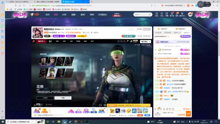This screenshot has width=220, height=124.
Task: Open the followed channels heart icon
Action: tap(162, 14)
